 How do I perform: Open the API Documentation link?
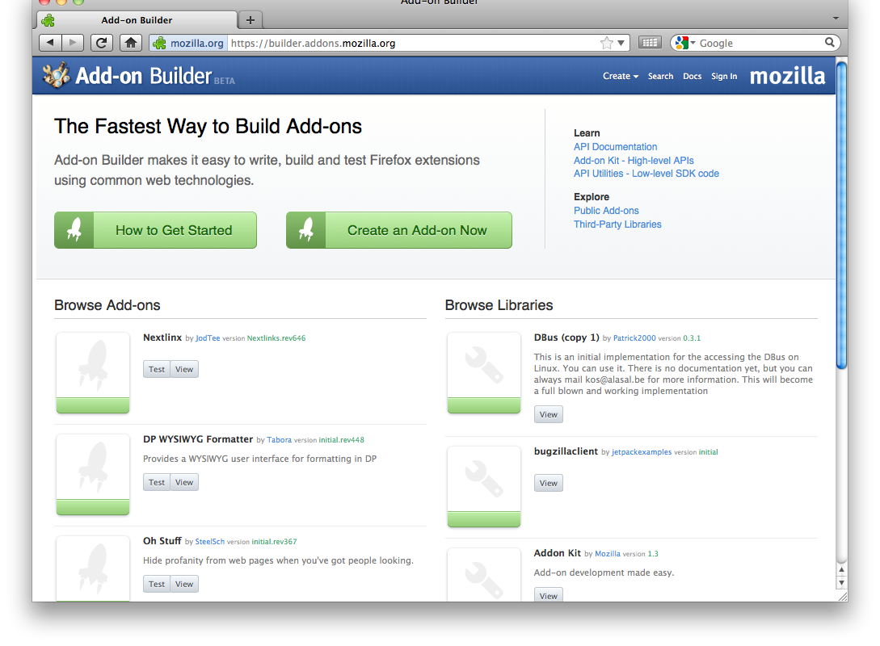point(615,147)
